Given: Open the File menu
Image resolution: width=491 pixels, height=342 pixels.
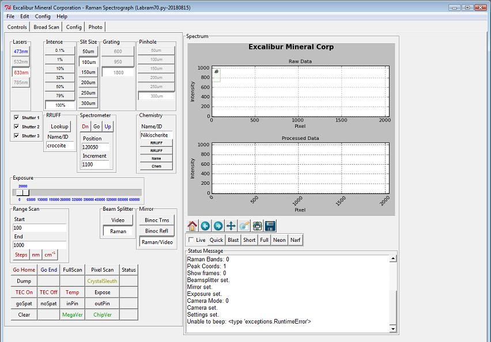Looking at the screenshot, I should click(x=10, y=16).
